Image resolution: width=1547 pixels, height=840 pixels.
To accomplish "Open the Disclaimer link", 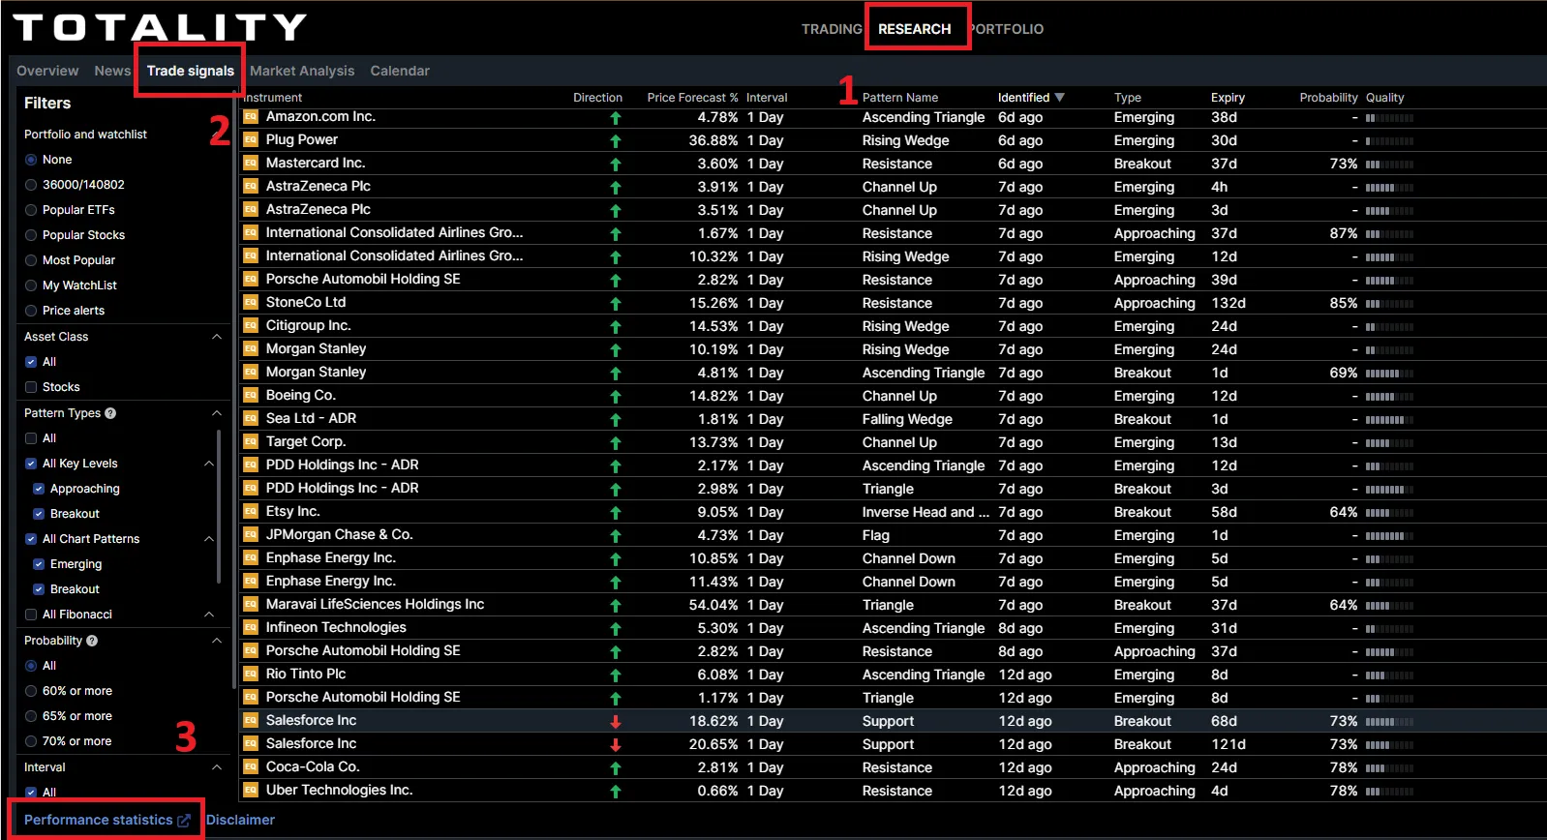I will pyautogui.click(x=240, y=820).
